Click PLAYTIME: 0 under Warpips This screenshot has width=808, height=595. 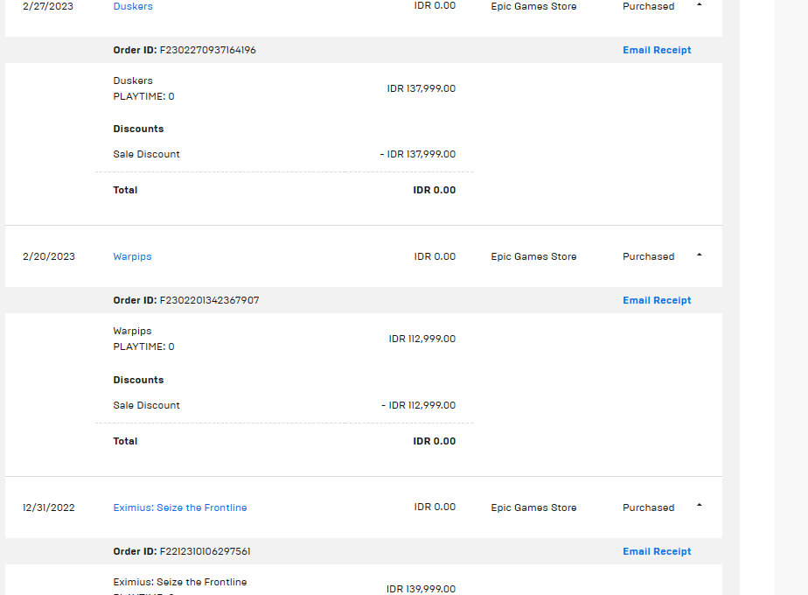(x=143, y=346)
